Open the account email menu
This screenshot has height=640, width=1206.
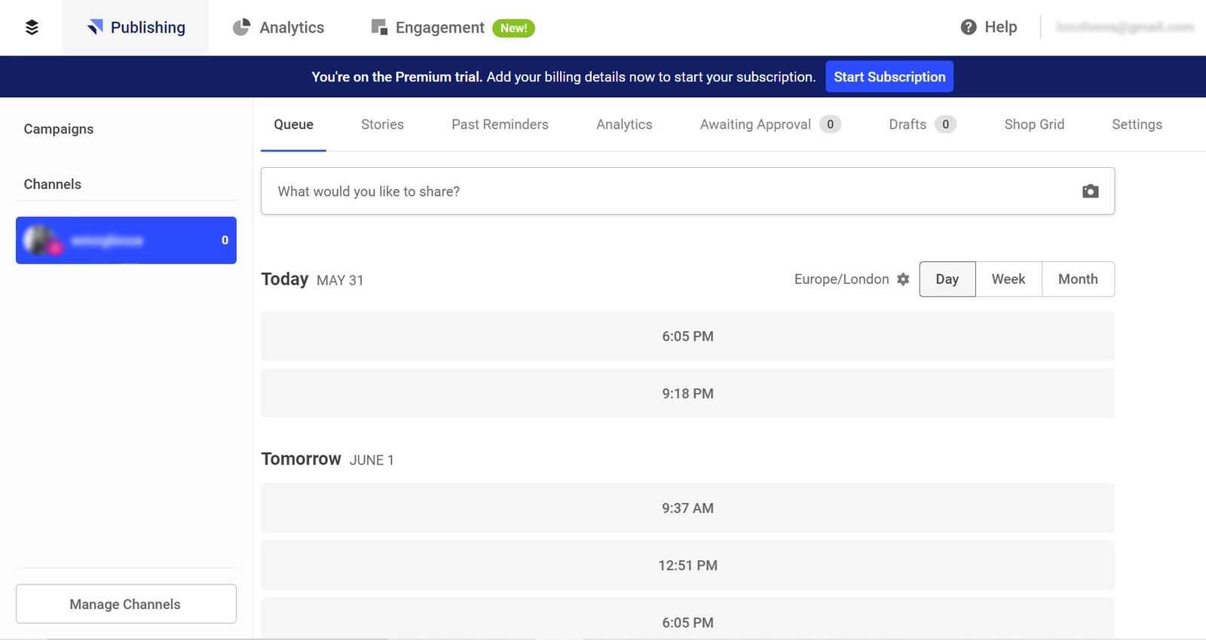[x=1124, y=28]
